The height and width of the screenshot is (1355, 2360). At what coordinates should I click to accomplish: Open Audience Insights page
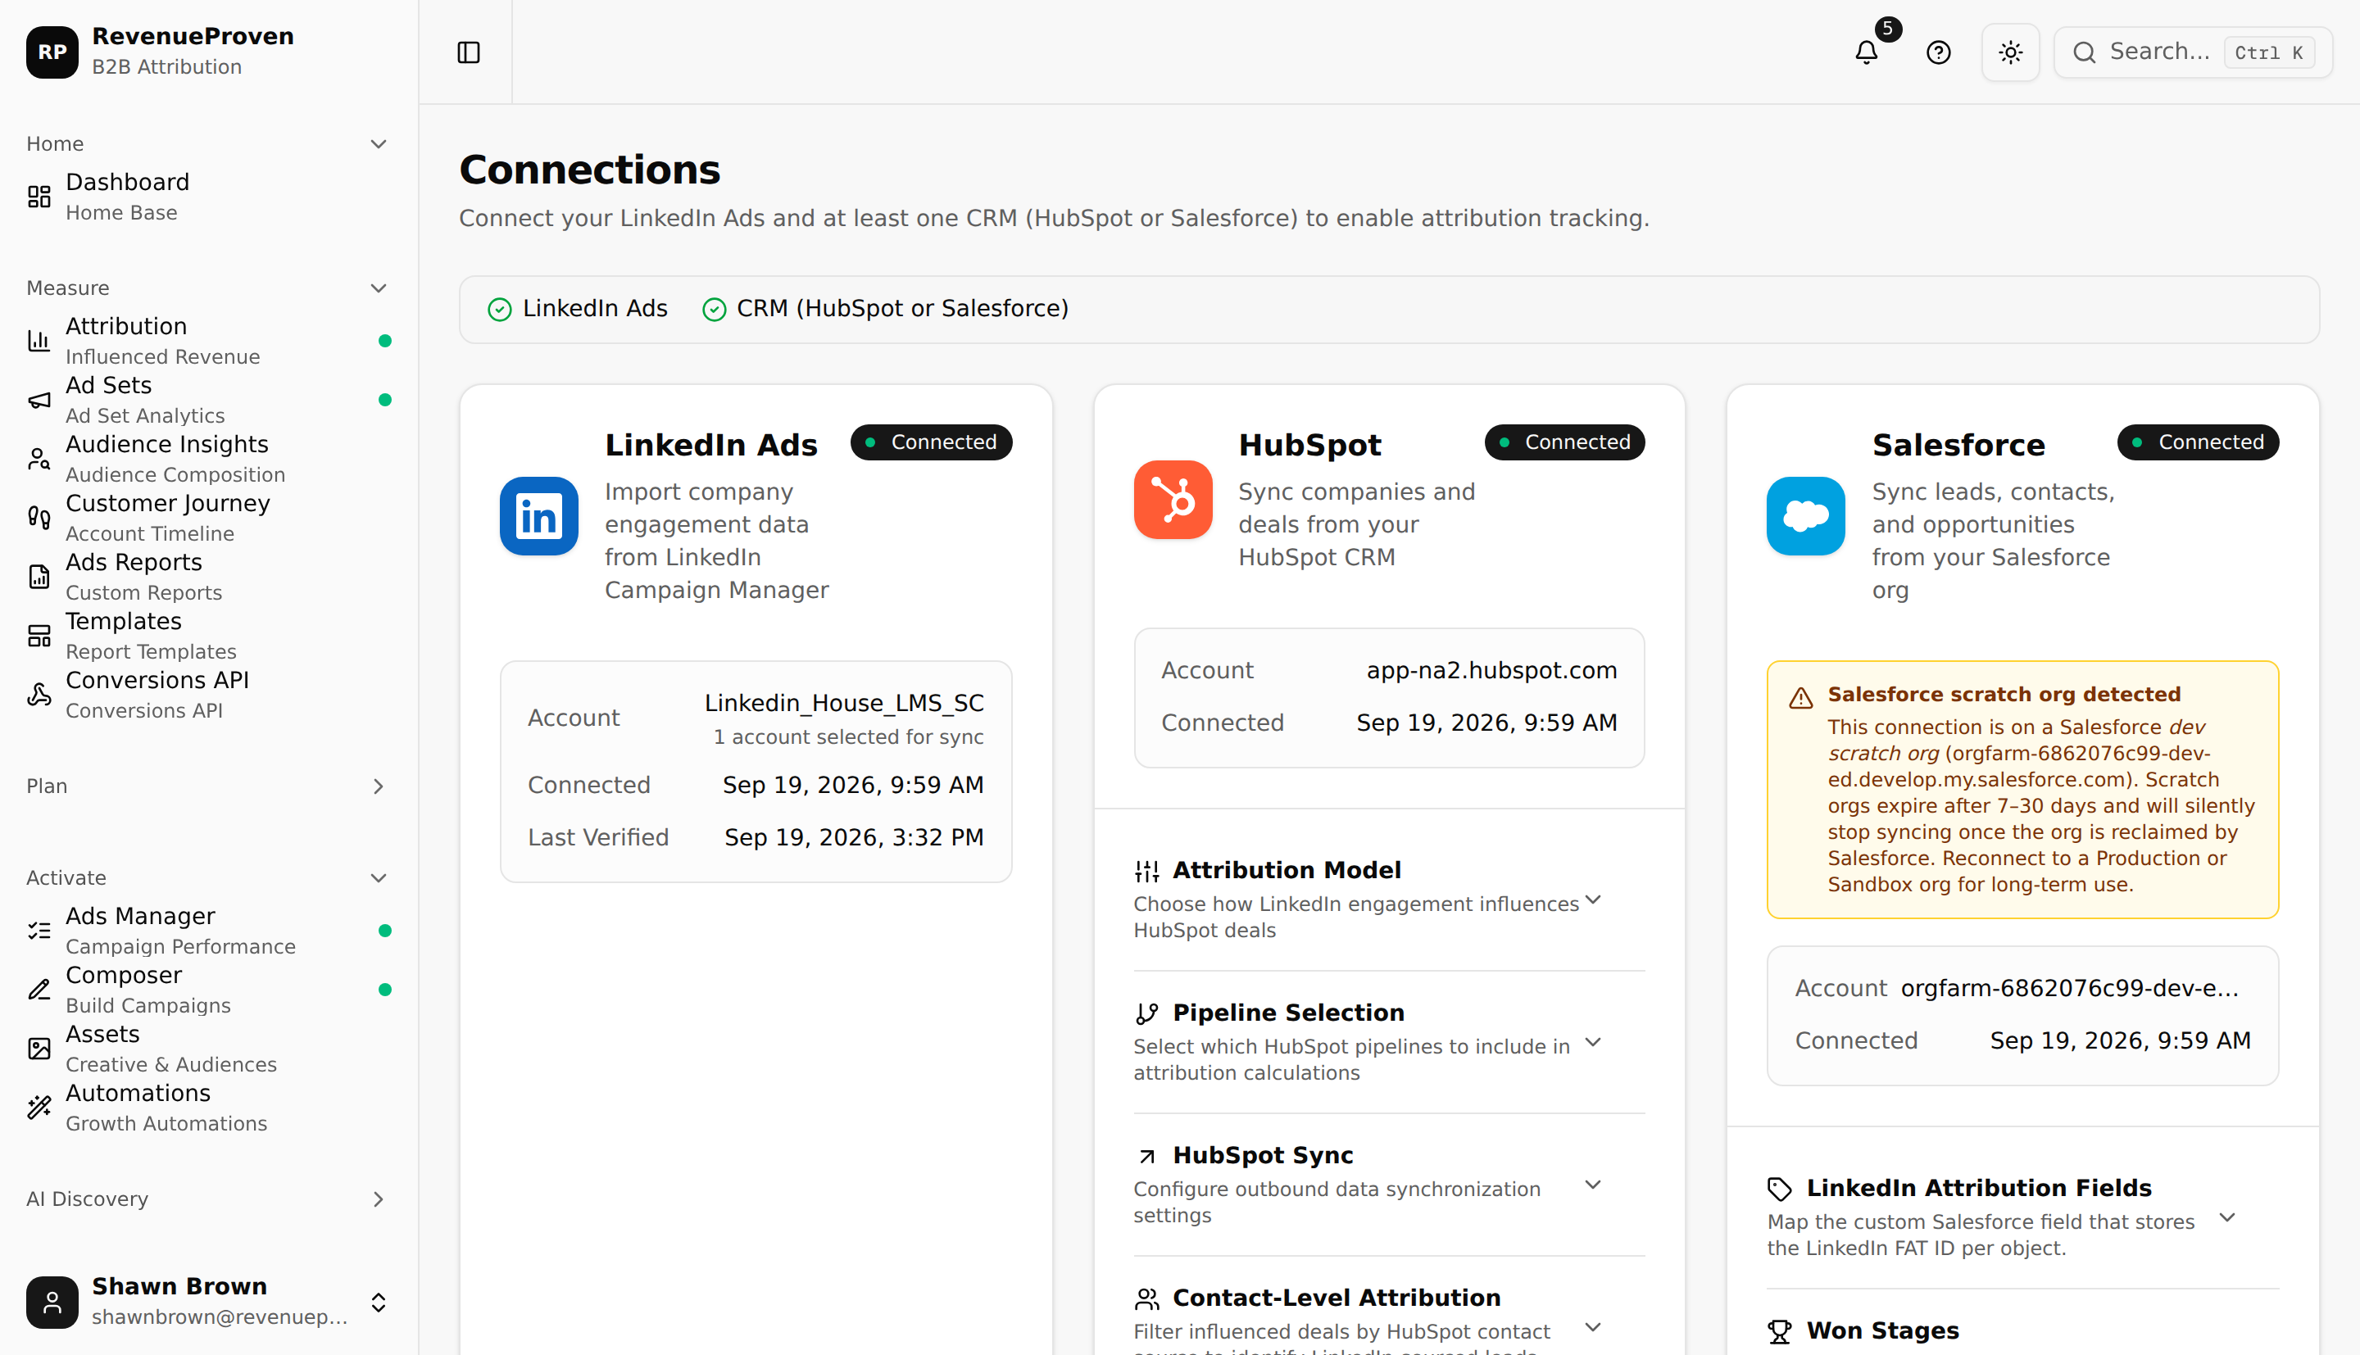click(x=210, y=459)
